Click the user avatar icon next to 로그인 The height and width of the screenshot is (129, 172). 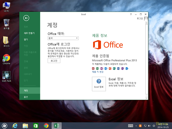(146, 19)
